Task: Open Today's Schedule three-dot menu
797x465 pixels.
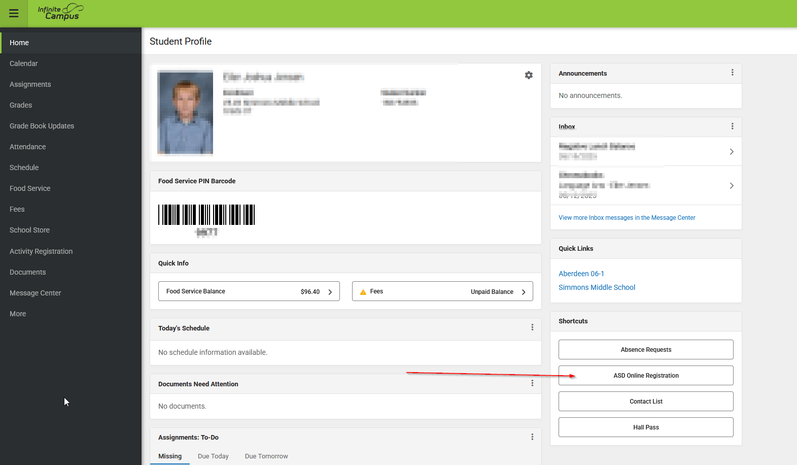Action: (532, 327)
